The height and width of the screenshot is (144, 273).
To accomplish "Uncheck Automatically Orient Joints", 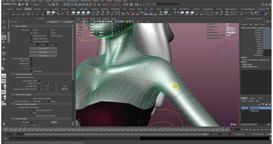I will [14, 77].
